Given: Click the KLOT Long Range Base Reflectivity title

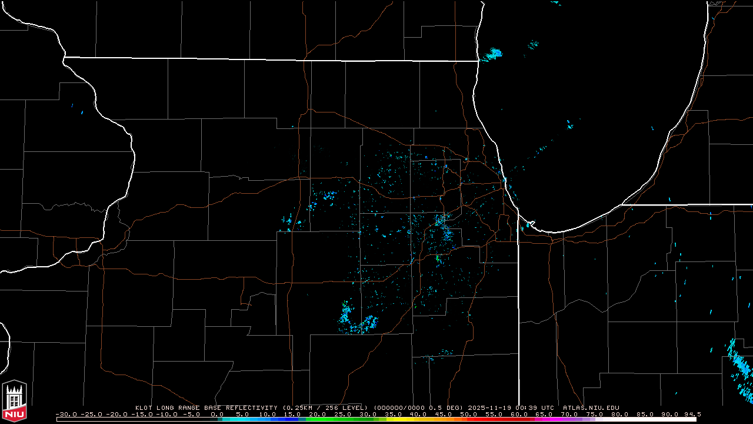Looking at the screenshot, I should [206, 408].
